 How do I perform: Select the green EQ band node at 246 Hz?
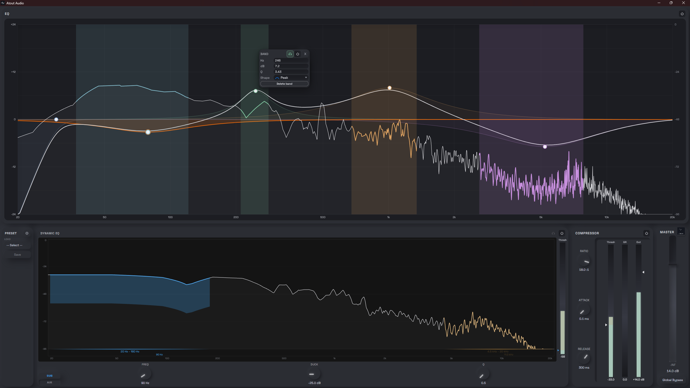pos(256,91)
